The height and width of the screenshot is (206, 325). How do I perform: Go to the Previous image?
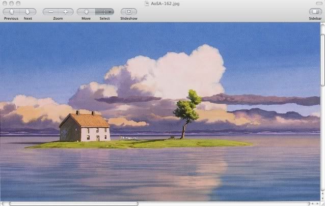tap(11, 12)
